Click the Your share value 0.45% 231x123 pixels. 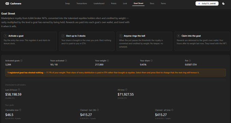tap(143, 65)
